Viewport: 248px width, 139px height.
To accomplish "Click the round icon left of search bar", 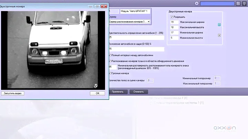I will coord(197,3).
